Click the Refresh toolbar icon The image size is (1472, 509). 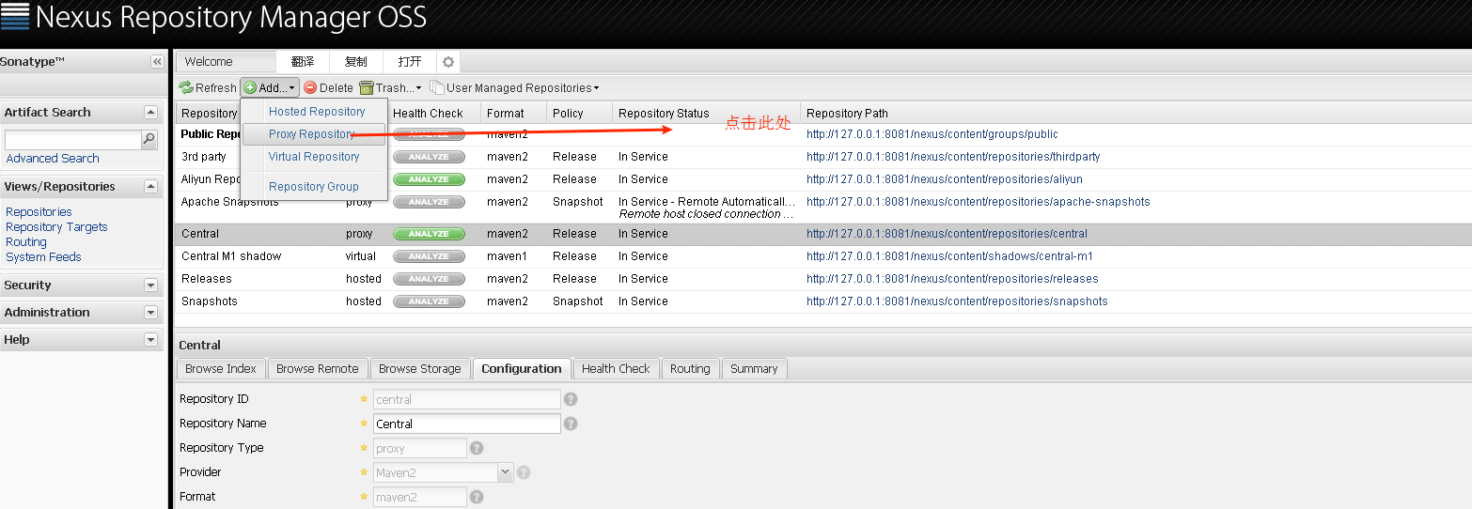tap(186, 88)
